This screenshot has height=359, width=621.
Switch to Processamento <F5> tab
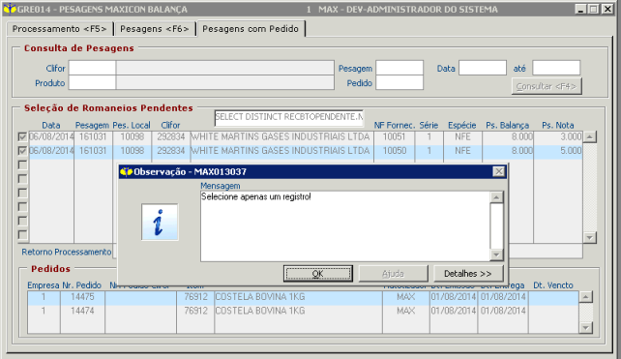[x=59, y=29]
